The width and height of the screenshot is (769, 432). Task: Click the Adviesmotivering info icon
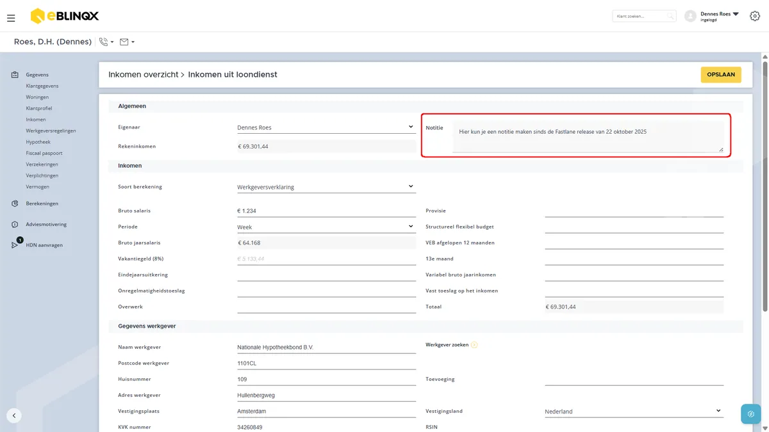pos(15,225)
